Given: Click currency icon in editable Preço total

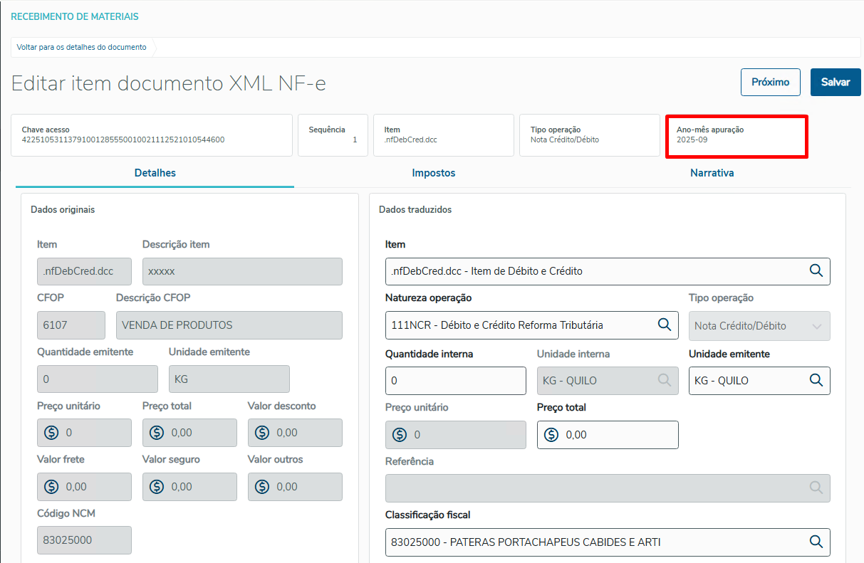Looking at the screenshot, I should [x=551, y=434].
